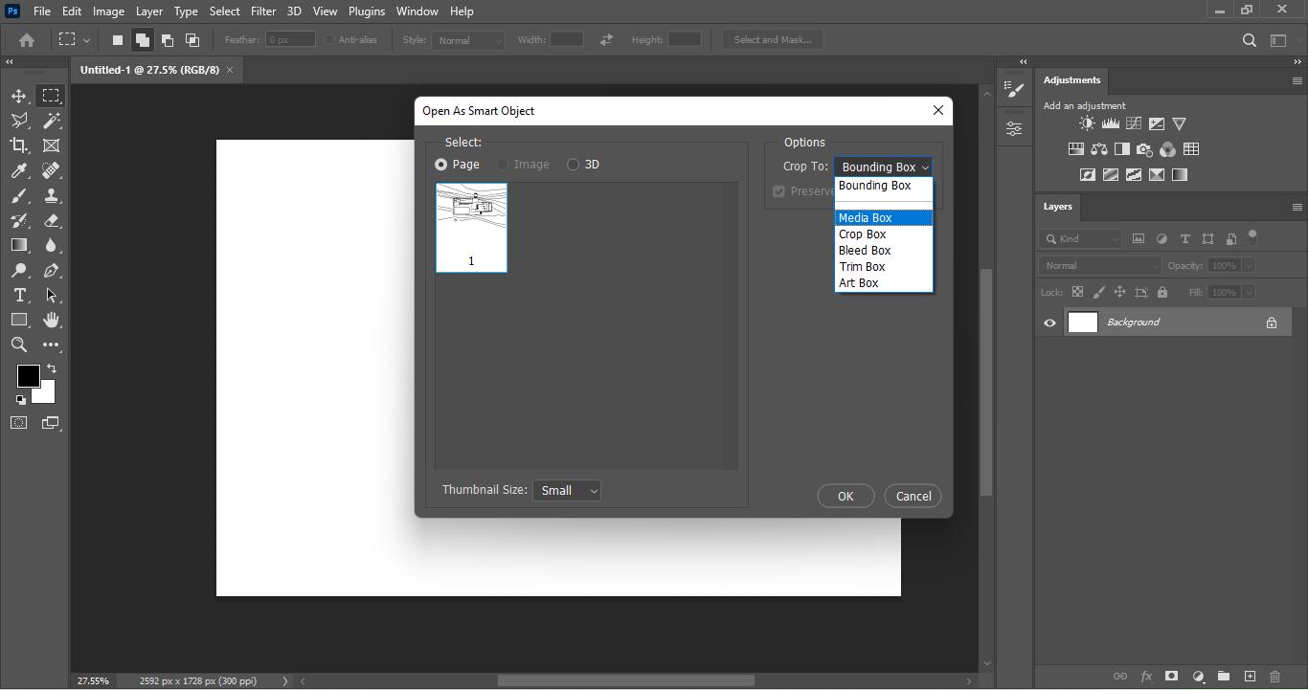
Task: Toggle Quick Mask mode
Action: [19, 423]
